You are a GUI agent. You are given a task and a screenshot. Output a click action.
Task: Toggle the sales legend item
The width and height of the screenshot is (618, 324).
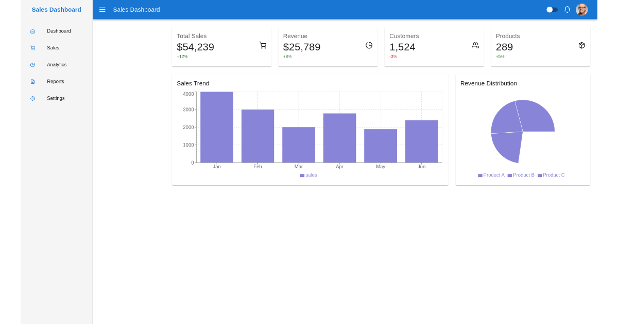click(308, 175)
